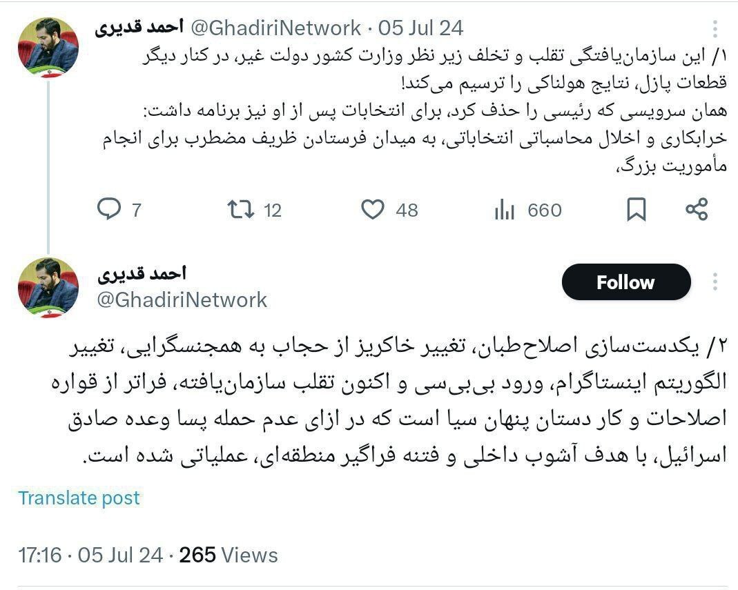This screenshot has height=590, width=738.
Task: Open the share icon on the first tweet
Action: click(697, 210)
